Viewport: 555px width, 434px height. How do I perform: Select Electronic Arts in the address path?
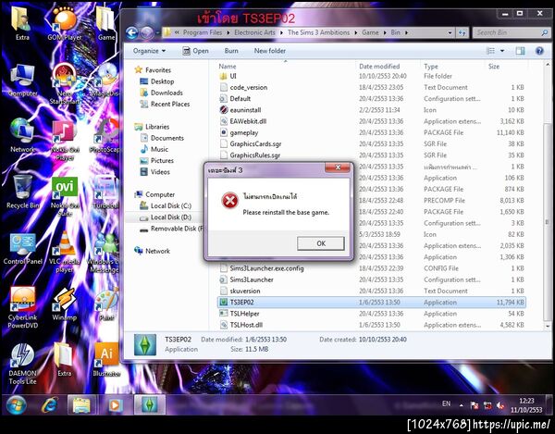click(x=254, y=32)
